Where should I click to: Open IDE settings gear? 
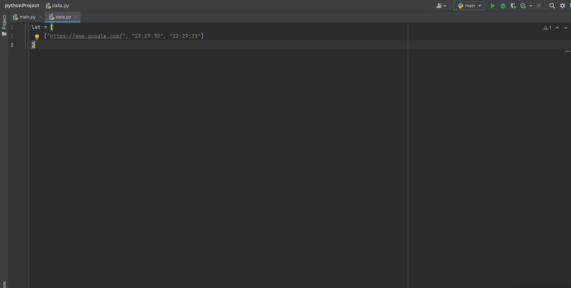pos(562,6)
